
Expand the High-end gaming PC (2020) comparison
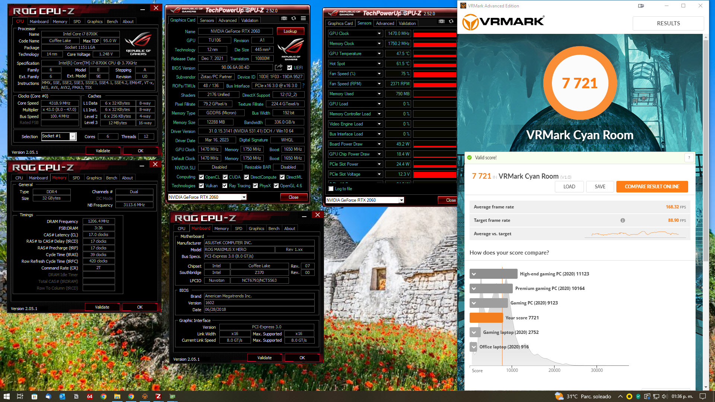click(x=474, y=274)
